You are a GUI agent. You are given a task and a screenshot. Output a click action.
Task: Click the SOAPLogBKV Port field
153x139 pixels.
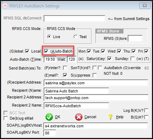point(50,133)
